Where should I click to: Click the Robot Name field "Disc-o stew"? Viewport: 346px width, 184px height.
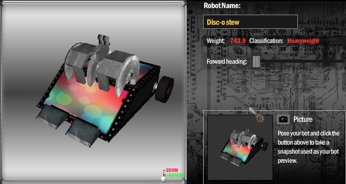coord(250,22)
